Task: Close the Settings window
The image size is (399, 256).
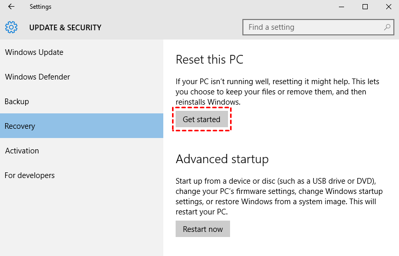Action: (x=389, y=7)
